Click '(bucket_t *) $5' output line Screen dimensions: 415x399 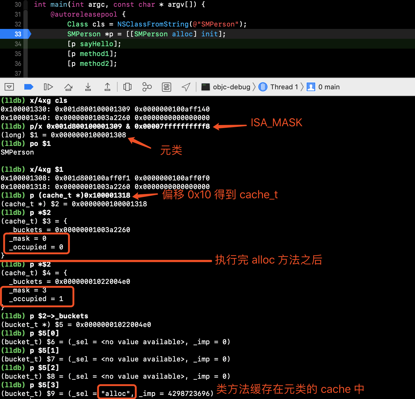76,325
